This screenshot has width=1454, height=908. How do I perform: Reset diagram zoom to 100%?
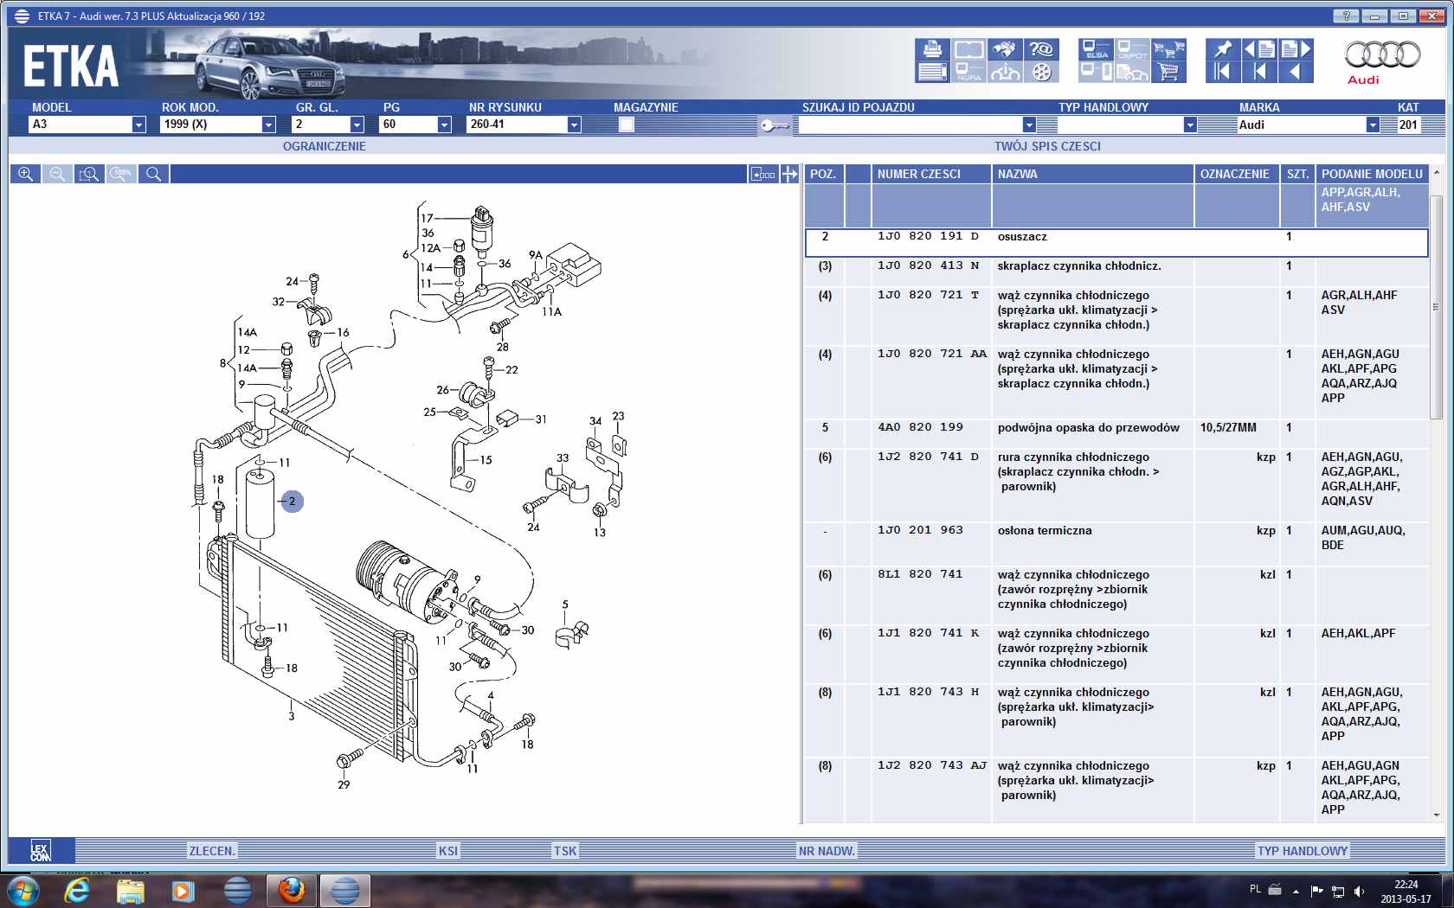click(x=121, y=174)
